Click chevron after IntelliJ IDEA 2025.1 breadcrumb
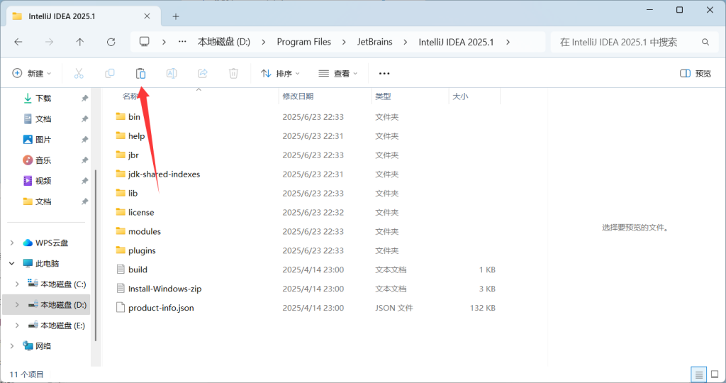The image size is (726, 383). click(508, 42)
